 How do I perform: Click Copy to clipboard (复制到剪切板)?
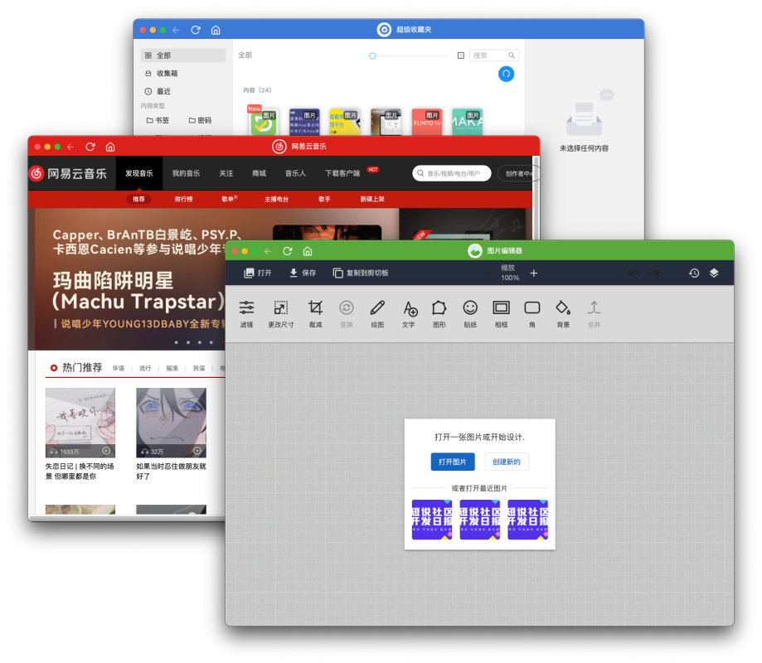[361, 273]
